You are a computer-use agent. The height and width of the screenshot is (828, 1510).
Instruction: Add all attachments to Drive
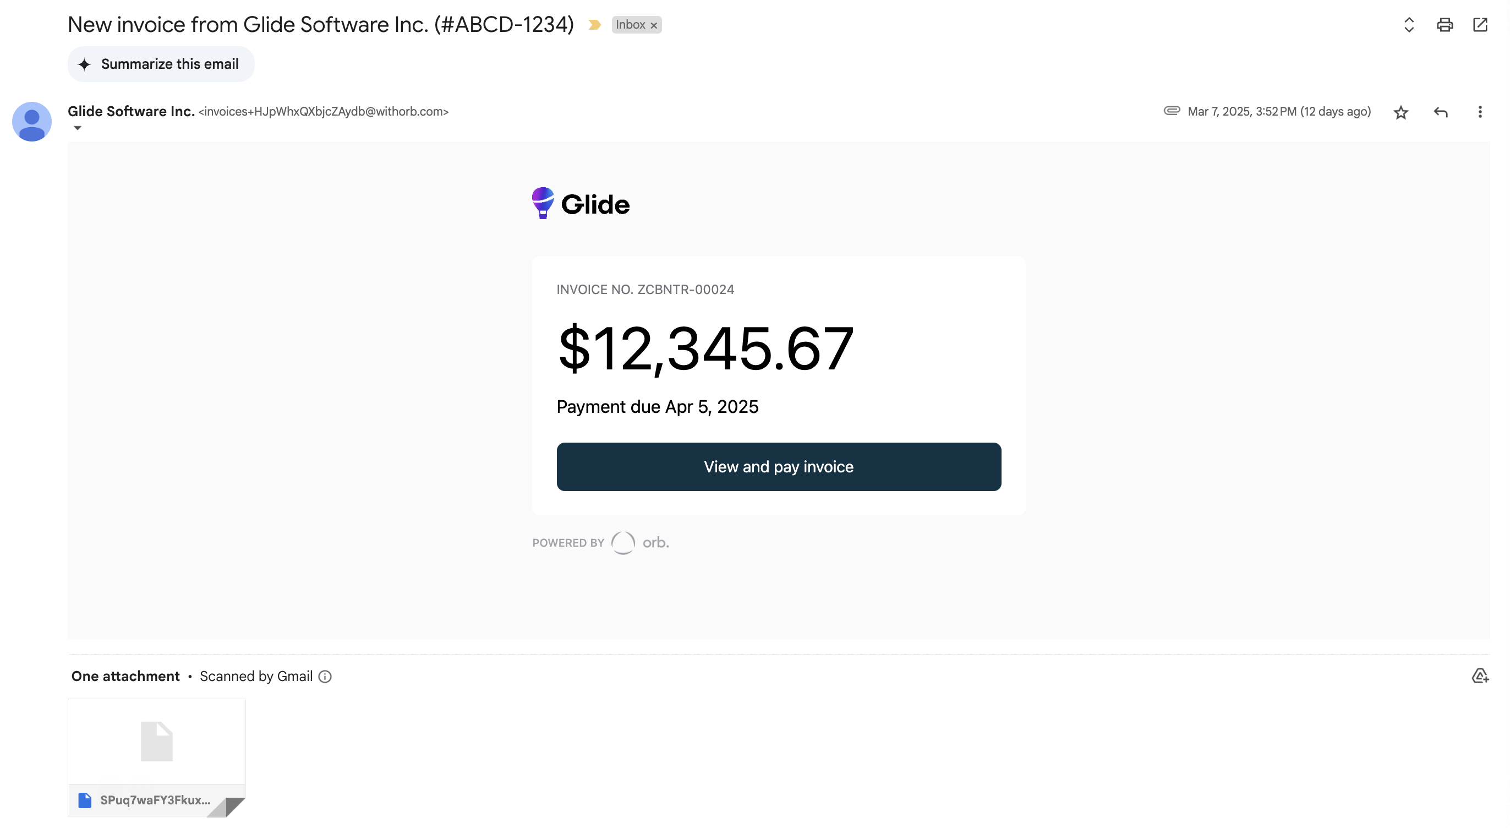pos(1480,676)
